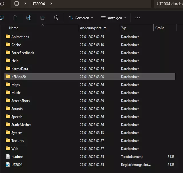Select the ScreenShots folder icon
Screen dimensions: 183x173
point(8,100)
